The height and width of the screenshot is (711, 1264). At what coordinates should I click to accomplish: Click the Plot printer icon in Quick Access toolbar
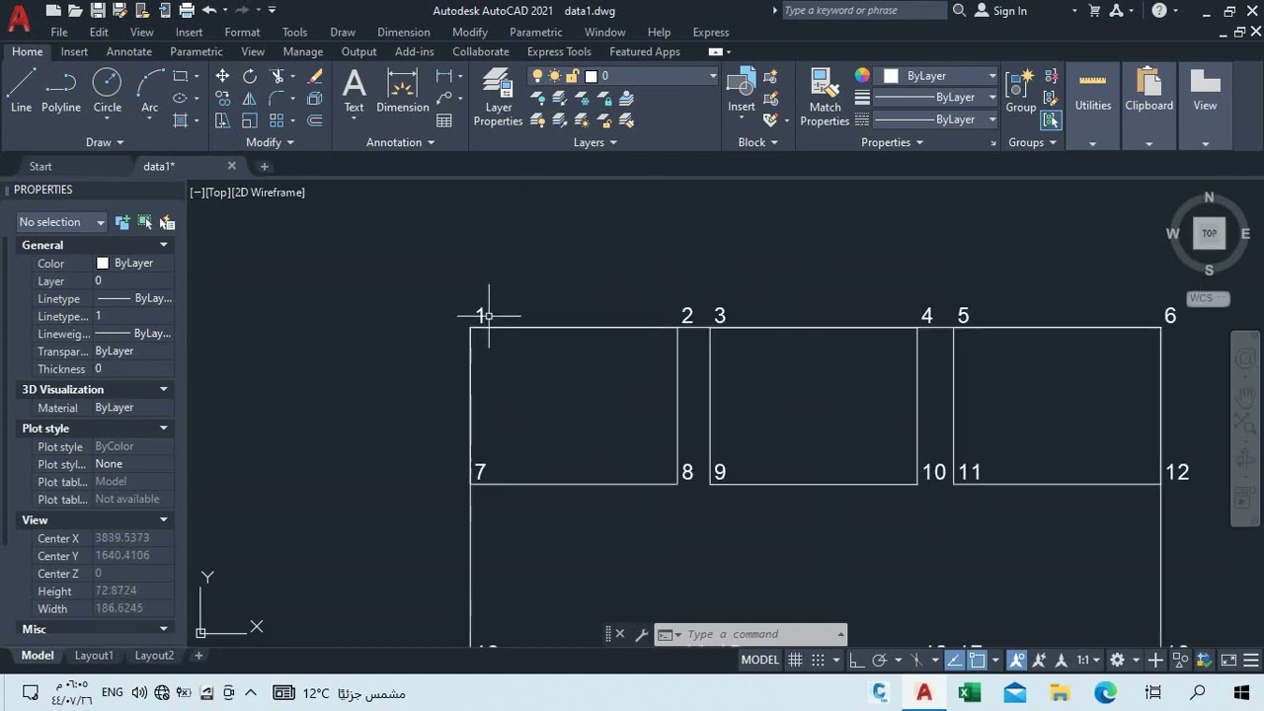click(x=187, y=11)
